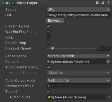Disable the Video Player component checkbox
Screen dimensions: 112x102
coord(13,3)
